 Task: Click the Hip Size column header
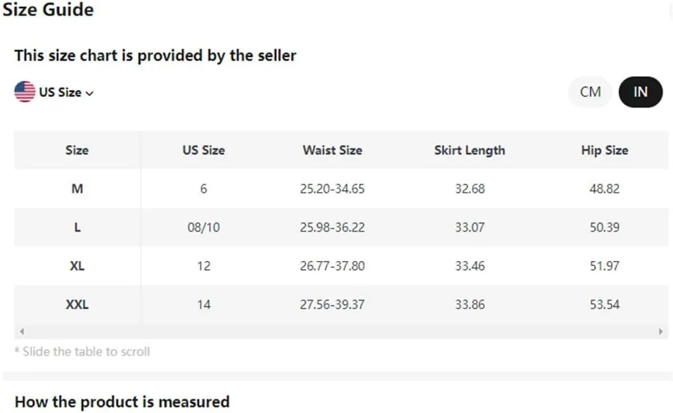pyautogui.click(x=605, y=150)
